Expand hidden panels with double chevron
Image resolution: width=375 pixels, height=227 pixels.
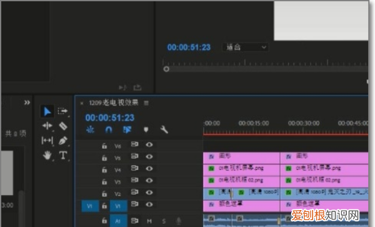(x=27, y=103)
